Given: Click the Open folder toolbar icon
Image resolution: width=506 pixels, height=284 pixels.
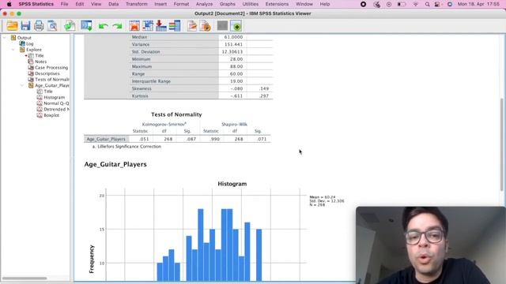Looking at the screenshot, I should pyautogui.click(x=13, y=26).
